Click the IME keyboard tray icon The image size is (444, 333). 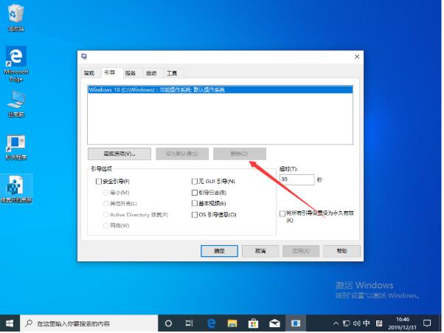pyautogui.click(x=379, y=323)
